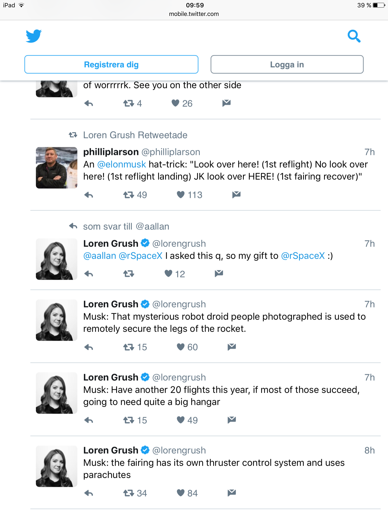Open Loren Grush's avatar on the fairing tweet
388x517 pixels.
point(57,466)
